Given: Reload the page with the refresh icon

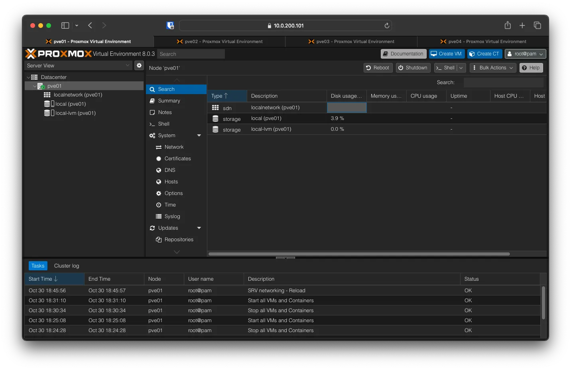Looking at the screenshot, I should 386,26.
